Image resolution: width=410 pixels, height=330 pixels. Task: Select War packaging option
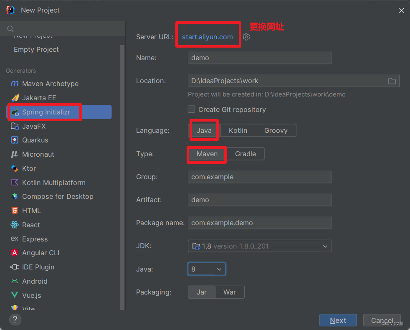pos(230,292)
